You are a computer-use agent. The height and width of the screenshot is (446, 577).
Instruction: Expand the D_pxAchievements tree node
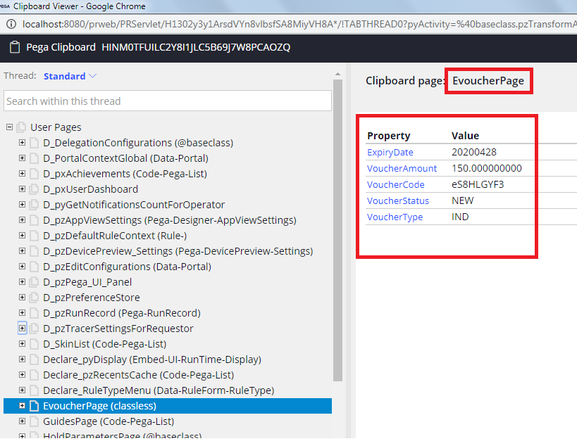[22, 173]
